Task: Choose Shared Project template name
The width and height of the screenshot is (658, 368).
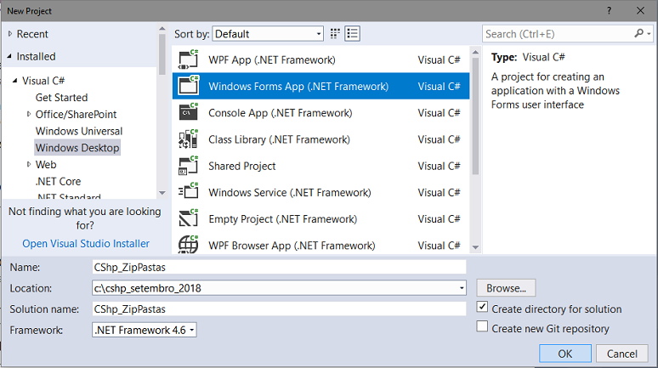Action: pyautogui.click(x=242, y=166)
